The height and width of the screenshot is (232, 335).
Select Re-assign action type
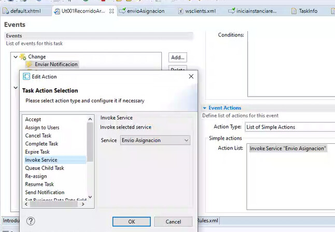click(36, 176)
